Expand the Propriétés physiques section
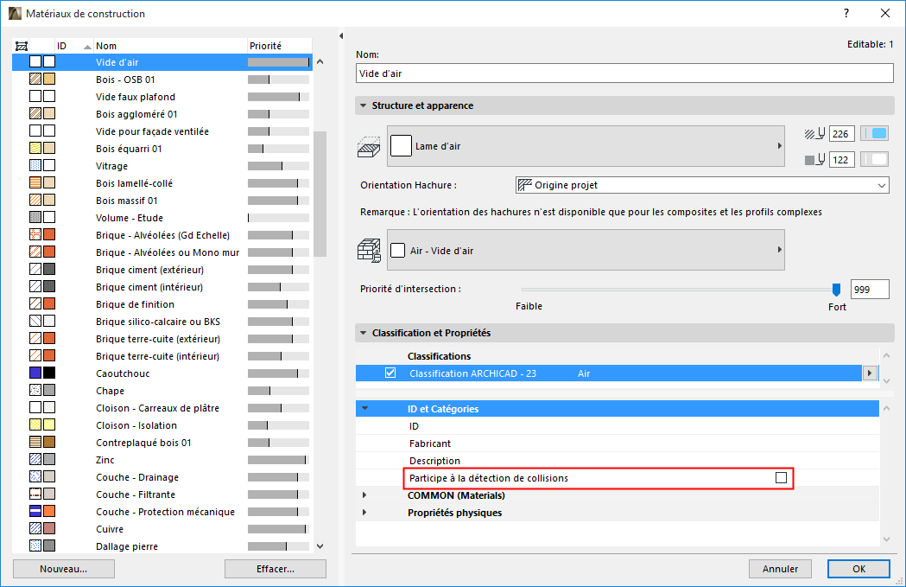The width and height of the screenshot is (906, 587). (365, 514)
